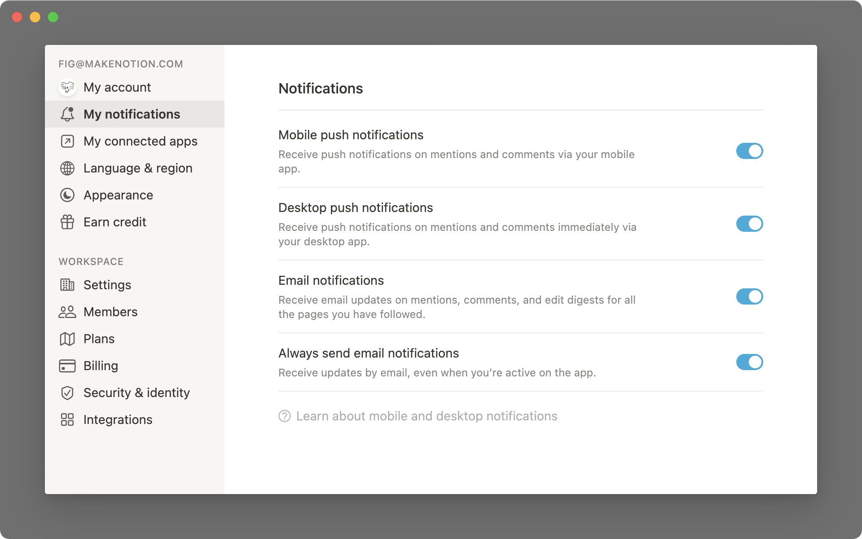Image resolution: width=862 pixels, height=539 pixels.
Task: Toggle Email notifications off
Action: (749, 296)
